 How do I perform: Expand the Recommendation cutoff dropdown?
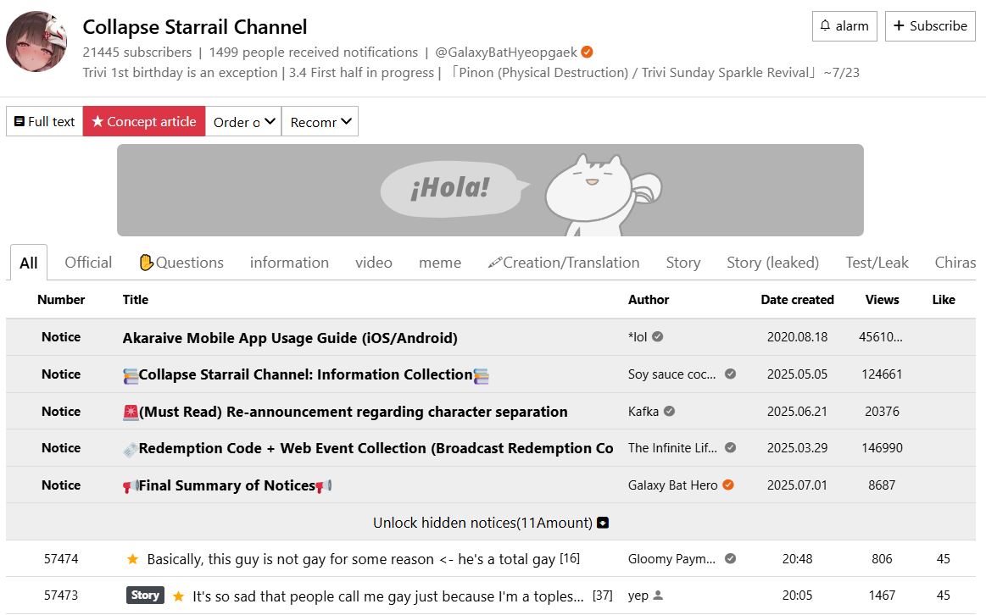tap(320, 121)
